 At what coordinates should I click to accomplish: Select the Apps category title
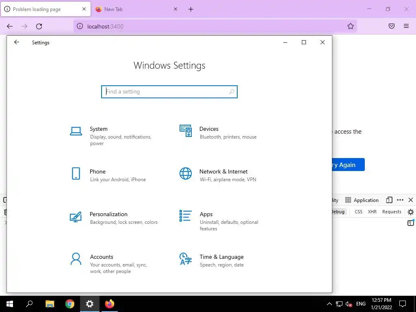[x=206, y=214]
